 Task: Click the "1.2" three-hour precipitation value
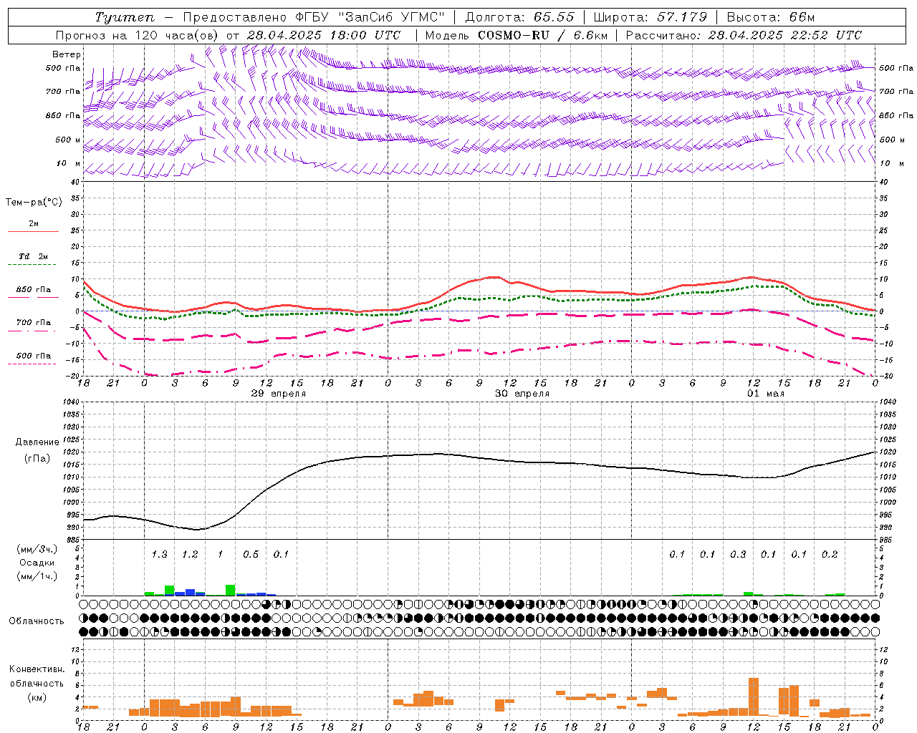point(190,554)
